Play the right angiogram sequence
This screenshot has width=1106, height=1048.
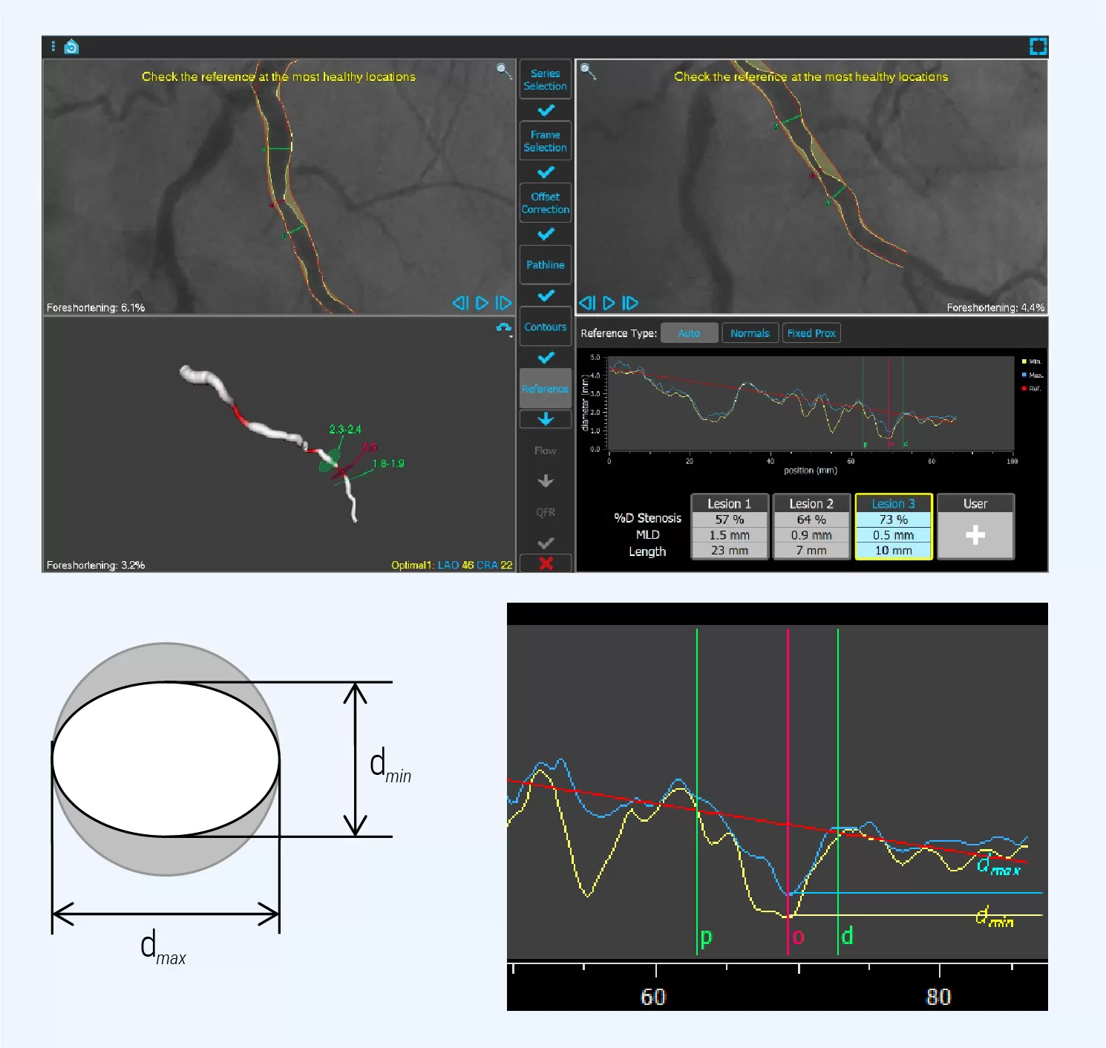point(609,303)
